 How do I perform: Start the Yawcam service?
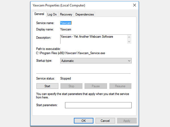point(47,86)
